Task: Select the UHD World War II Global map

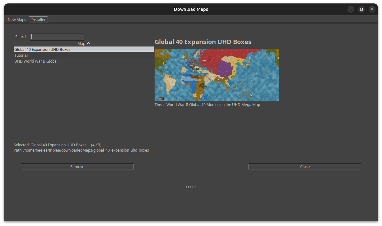Action: pos(36,61)
